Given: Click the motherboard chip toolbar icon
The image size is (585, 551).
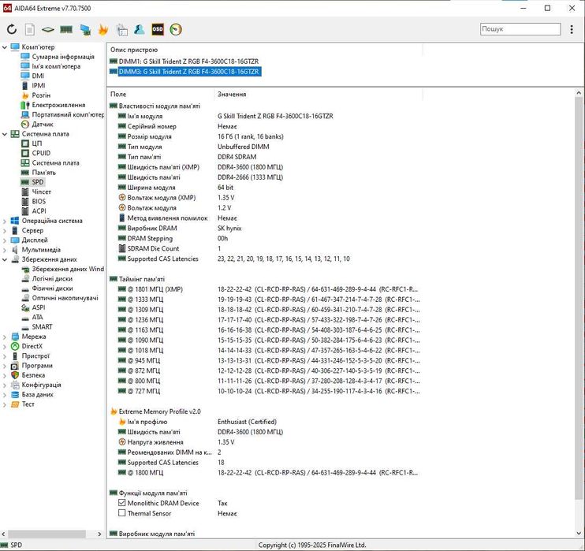Looking at the screenshot, I should pyautogui.click(x=48, y=29).
